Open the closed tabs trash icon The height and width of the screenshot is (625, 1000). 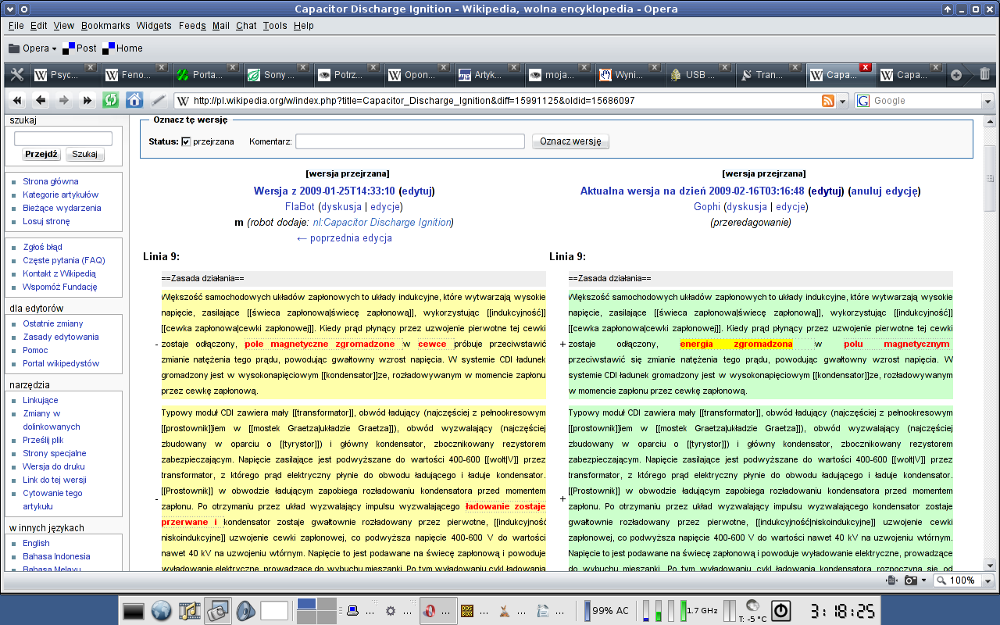pyautogui.click(x=984, y=75)
